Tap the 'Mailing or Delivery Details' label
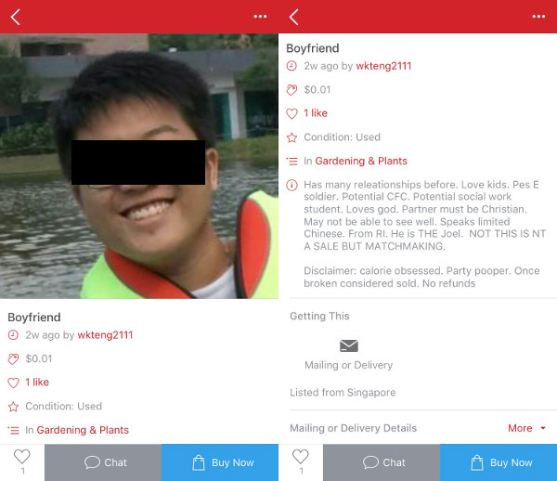 pyautogui.click(x=354, y=428)
